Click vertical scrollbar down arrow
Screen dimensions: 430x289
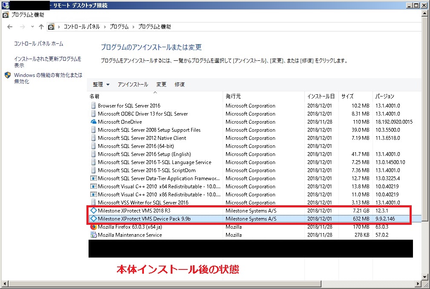[424, 277]
